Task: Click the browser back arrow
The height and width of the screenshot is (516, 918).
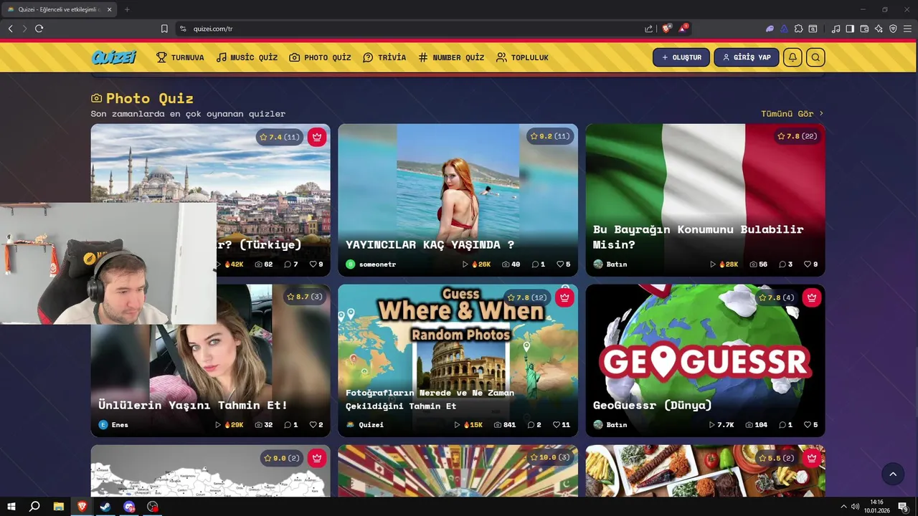Action: coord(10,29)
